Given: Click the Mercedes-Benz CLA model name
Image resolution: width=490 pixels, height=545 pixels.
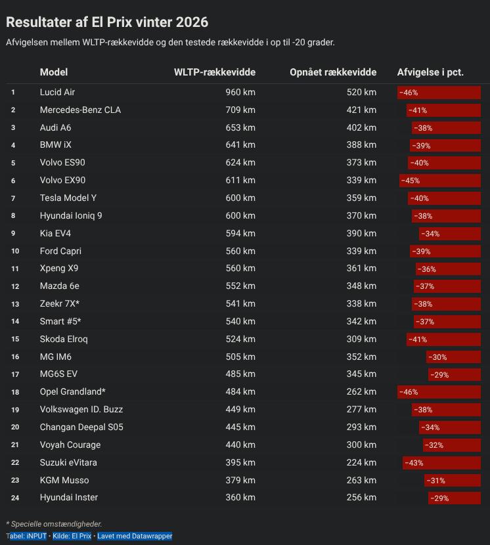Looking at the screenshot, I should click(80, 110).
